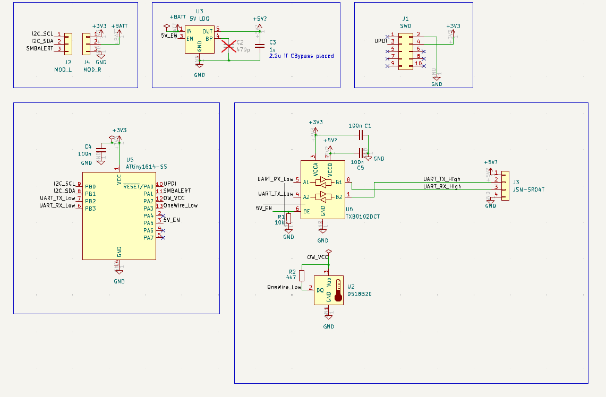Screen dimensions: 606x397
Task: Click the DS18B20 temperature sensor symbol
Action: tap(329, 290)
